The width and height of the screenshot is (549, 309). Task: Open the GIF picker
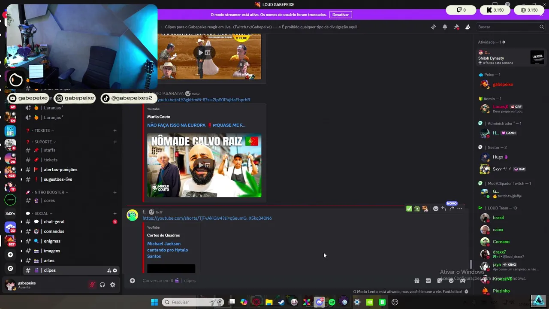click(x=428, y=281)
